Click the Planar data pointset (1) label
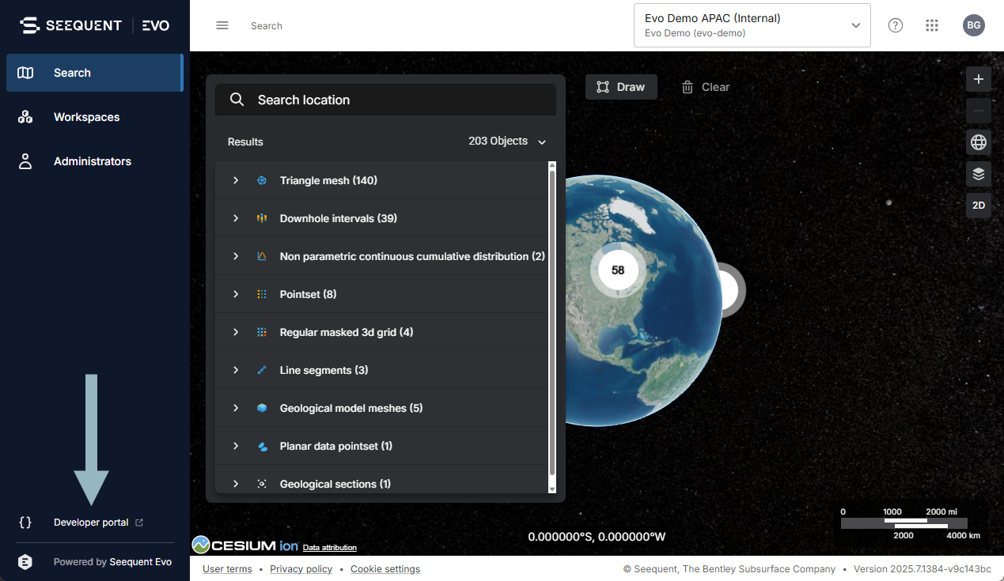This screenshot has height=581, width=1004. (336, 446)
